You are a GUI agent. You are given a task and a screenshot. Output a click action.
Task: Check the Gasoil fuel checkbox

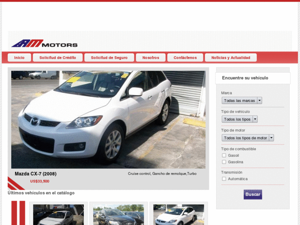tap(224, 155)
